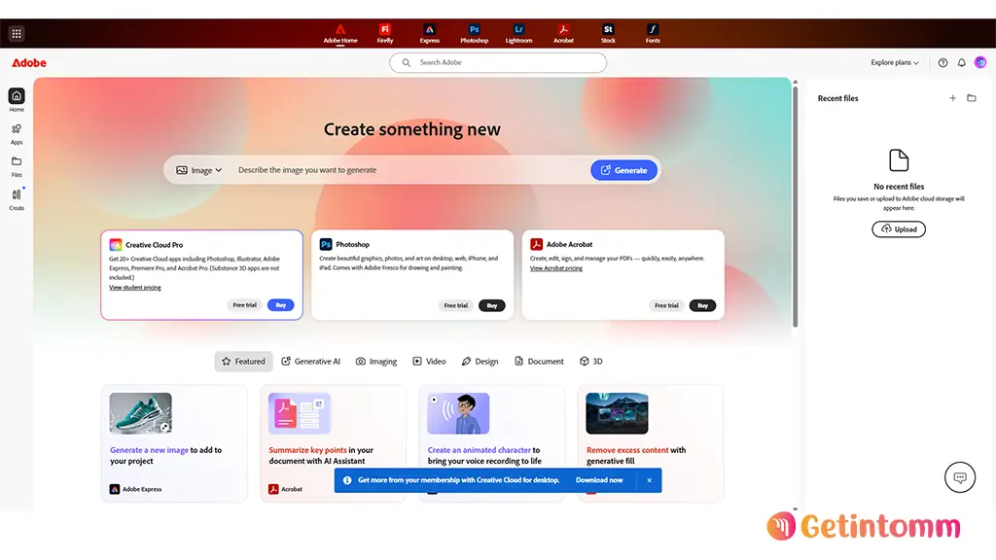Click Acrobat label on Summarize card

pyautogui.click(x=292, y=489)
